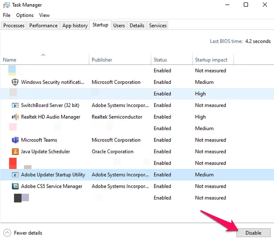Open the View menu

click(44, 15)
